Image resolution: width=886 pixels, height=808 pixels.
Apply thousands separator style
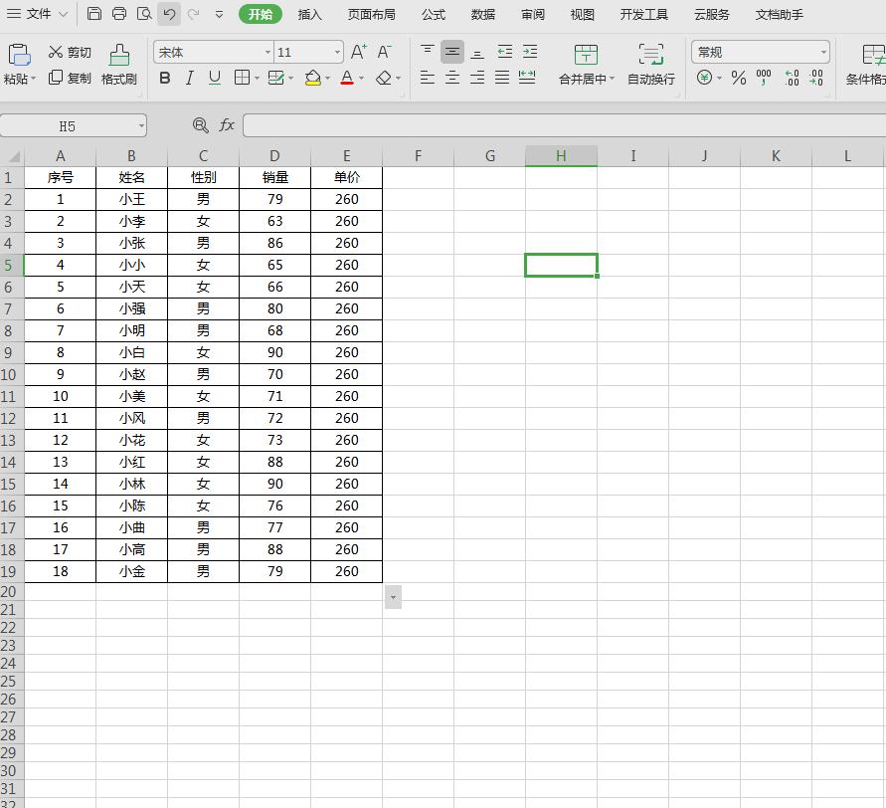[764, 78]
